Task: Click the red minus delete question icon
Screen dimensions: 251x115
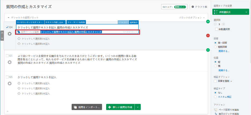Action: coord(208,36)
